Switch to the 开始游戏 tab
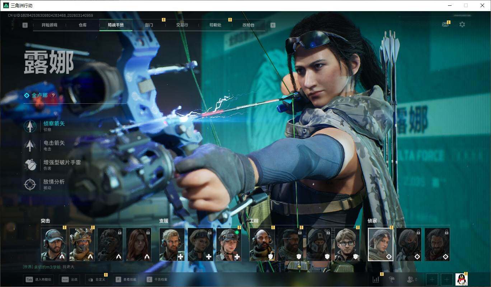The height and width of the screenshot is (287, 491). coord(49,25)
